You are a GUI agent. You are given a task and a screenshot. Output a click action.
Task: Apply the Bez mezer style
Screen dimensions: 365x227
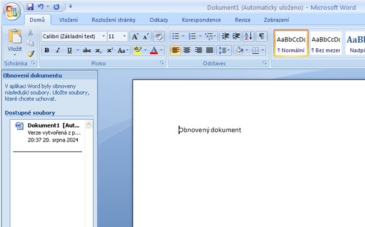326,43
